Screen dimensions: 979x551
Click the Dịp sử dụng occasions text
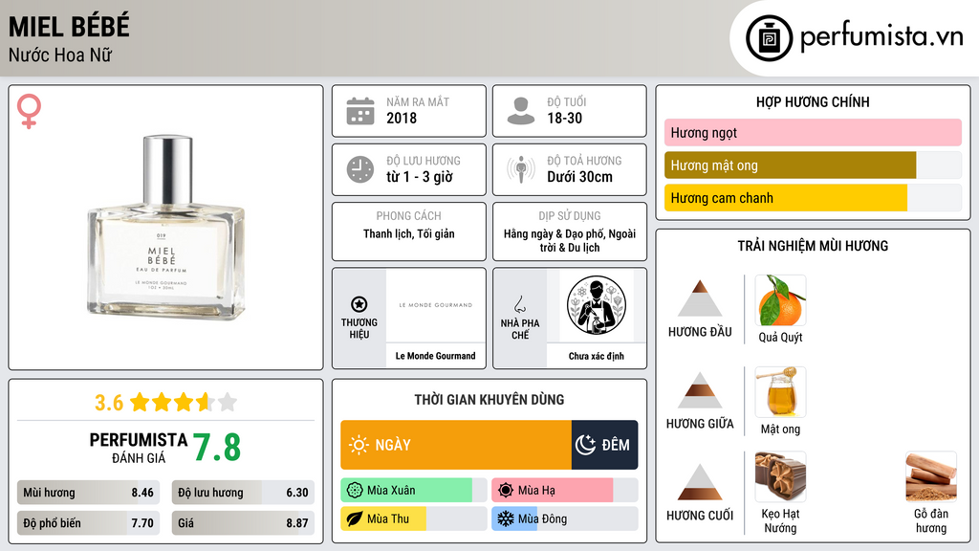[570, 240]
